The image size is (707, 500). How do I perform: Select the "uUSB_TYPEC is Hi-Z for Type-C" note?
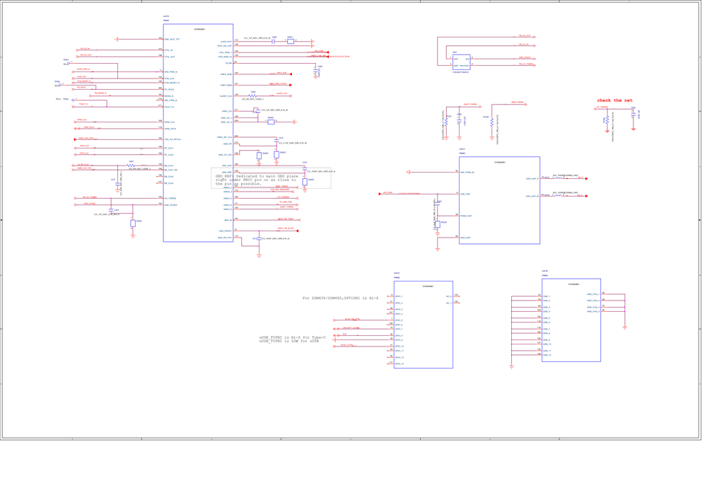coord(292,337)
